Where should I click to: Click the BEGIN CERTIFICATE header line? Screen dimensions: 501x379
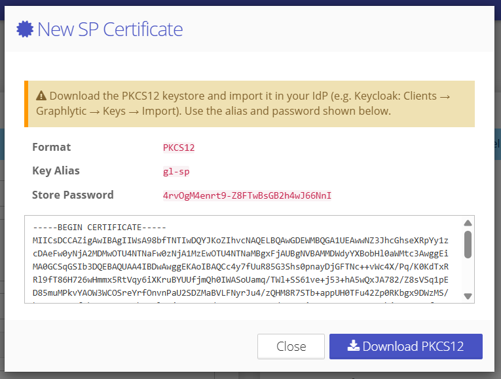coord(100,228)
